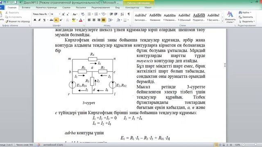This screenshot has height=147, width=262.
Task: Click the Заменить (Replace) icon
Action: click(x=240, y=17)
